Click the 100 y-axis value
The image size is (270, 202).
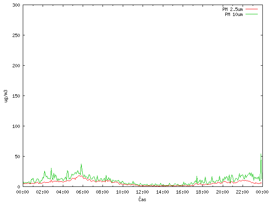click(16, 126)
